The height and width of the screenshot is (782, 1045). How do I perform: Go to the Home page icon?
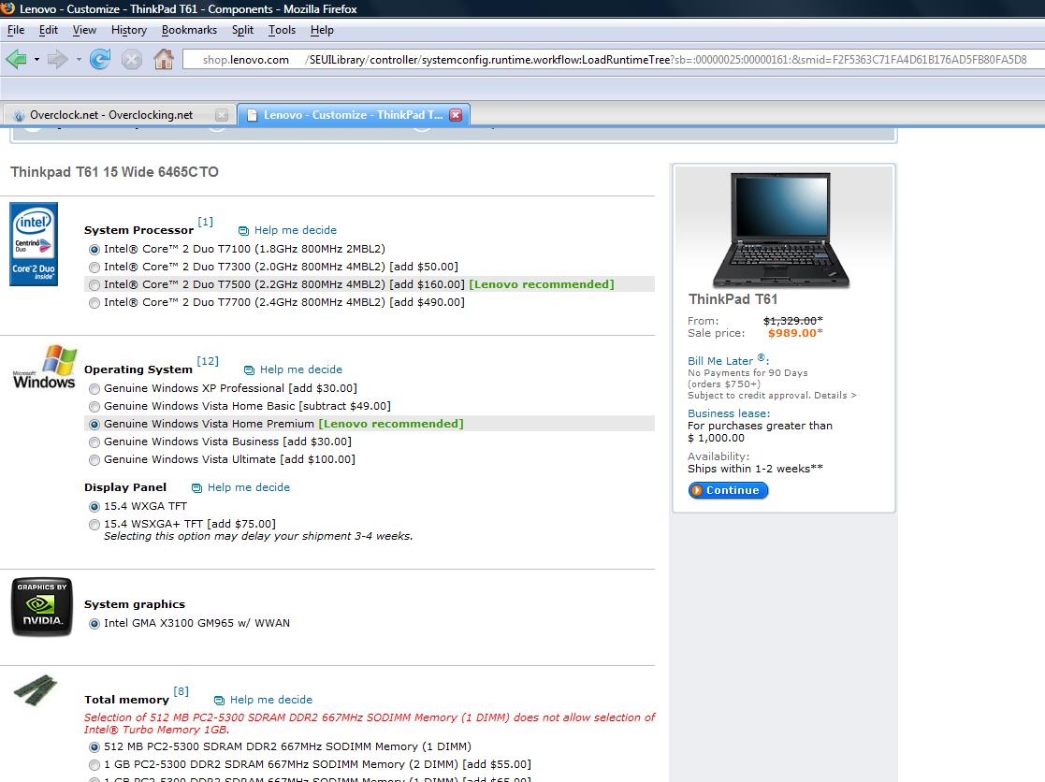click(x=164, y=59)
